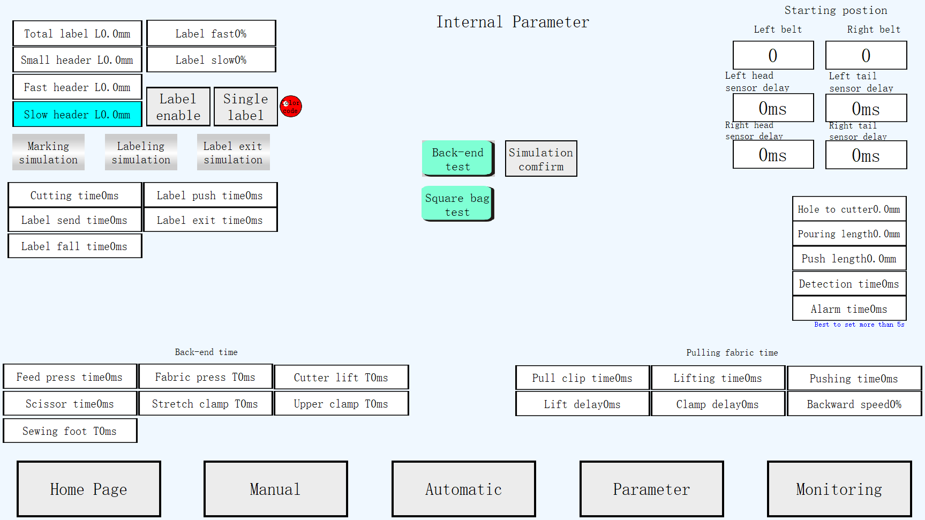Edit Label slow percentage field
Screen dimensions: 925x520
[x=211, y=59]
